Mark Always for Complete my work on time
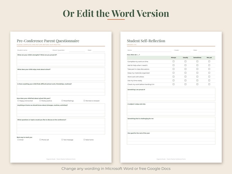This screenshot has height=174, width=232. tap(173, 61)
